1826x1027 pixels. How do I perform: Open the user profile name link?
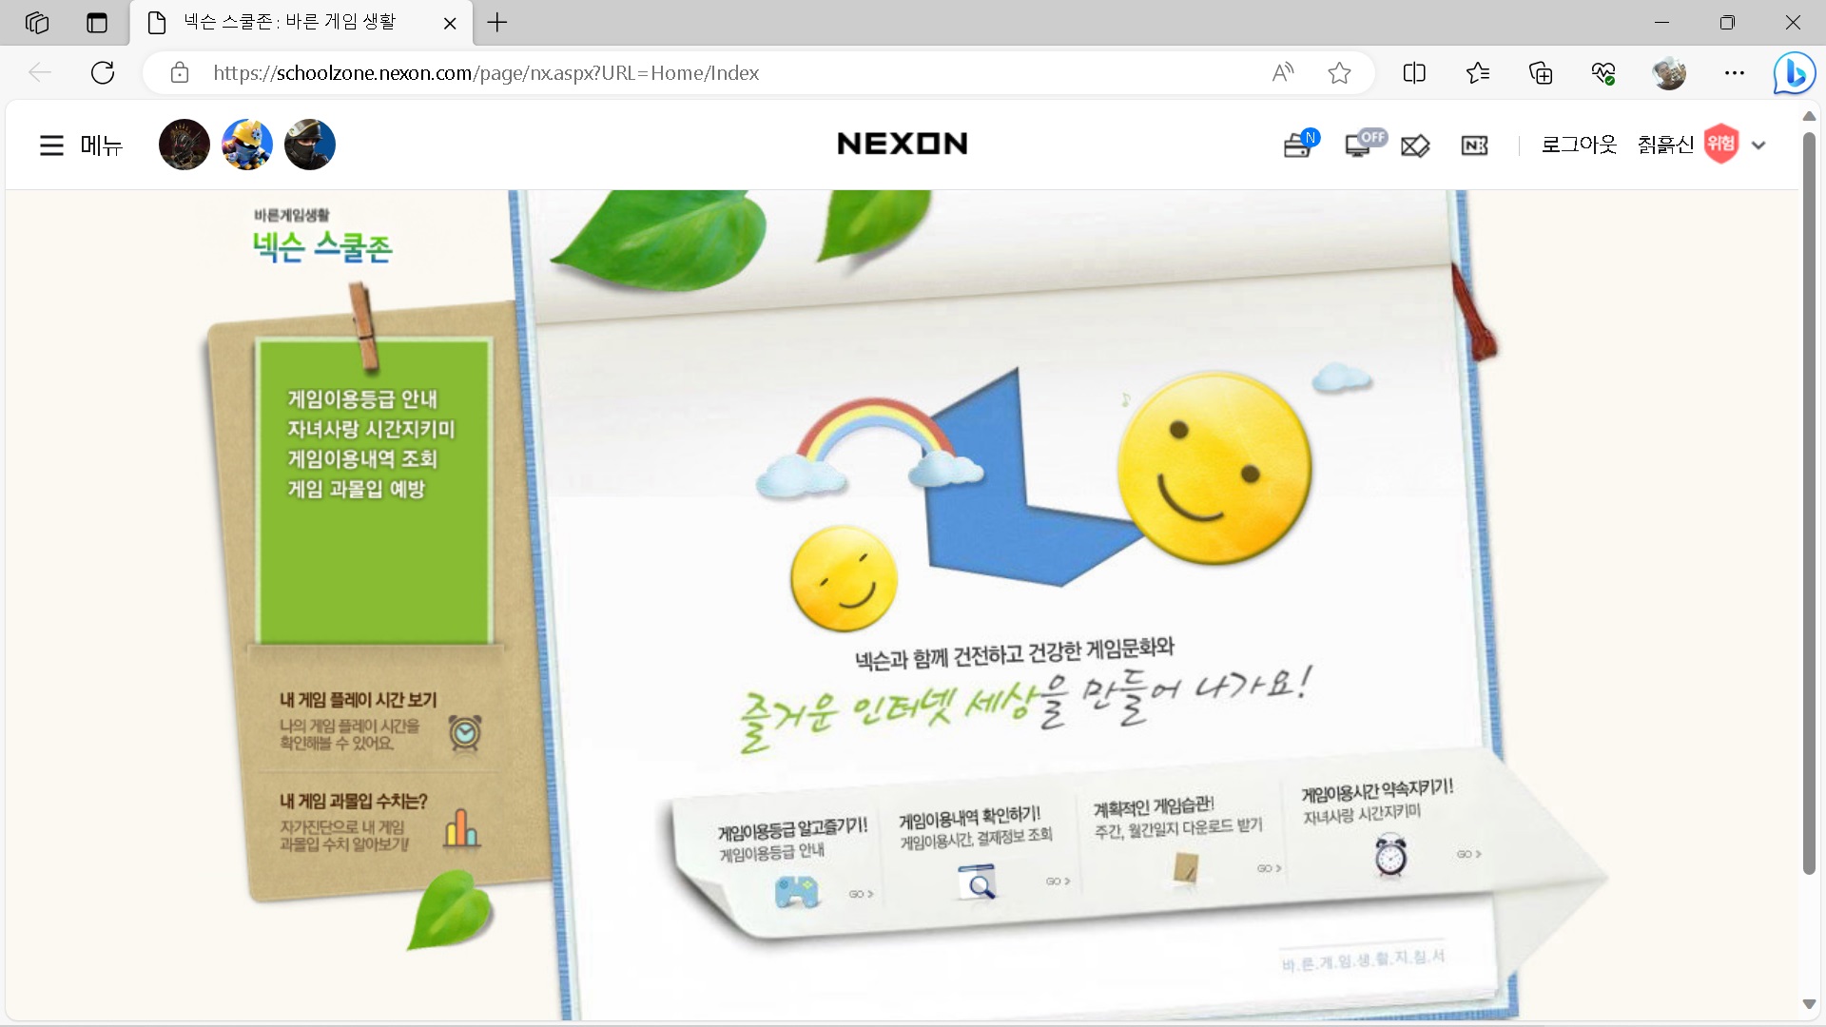(1665, 145)
